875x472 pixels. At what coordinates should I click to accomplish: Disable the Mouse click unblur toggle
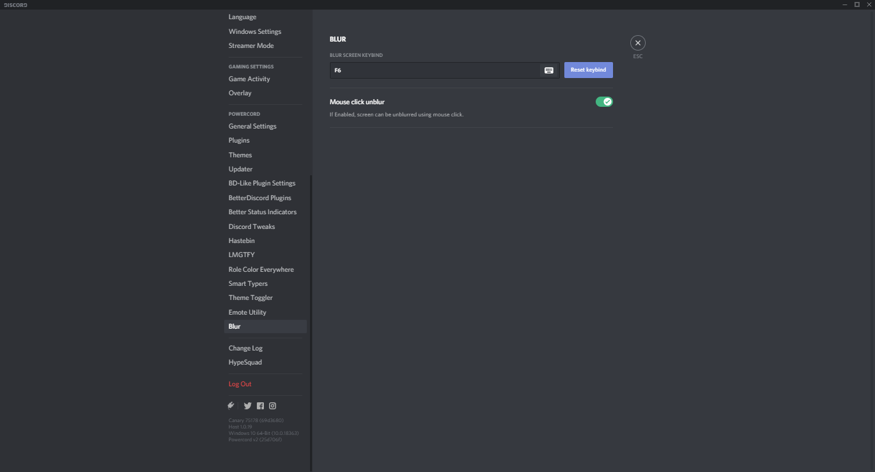click(604, 102)
